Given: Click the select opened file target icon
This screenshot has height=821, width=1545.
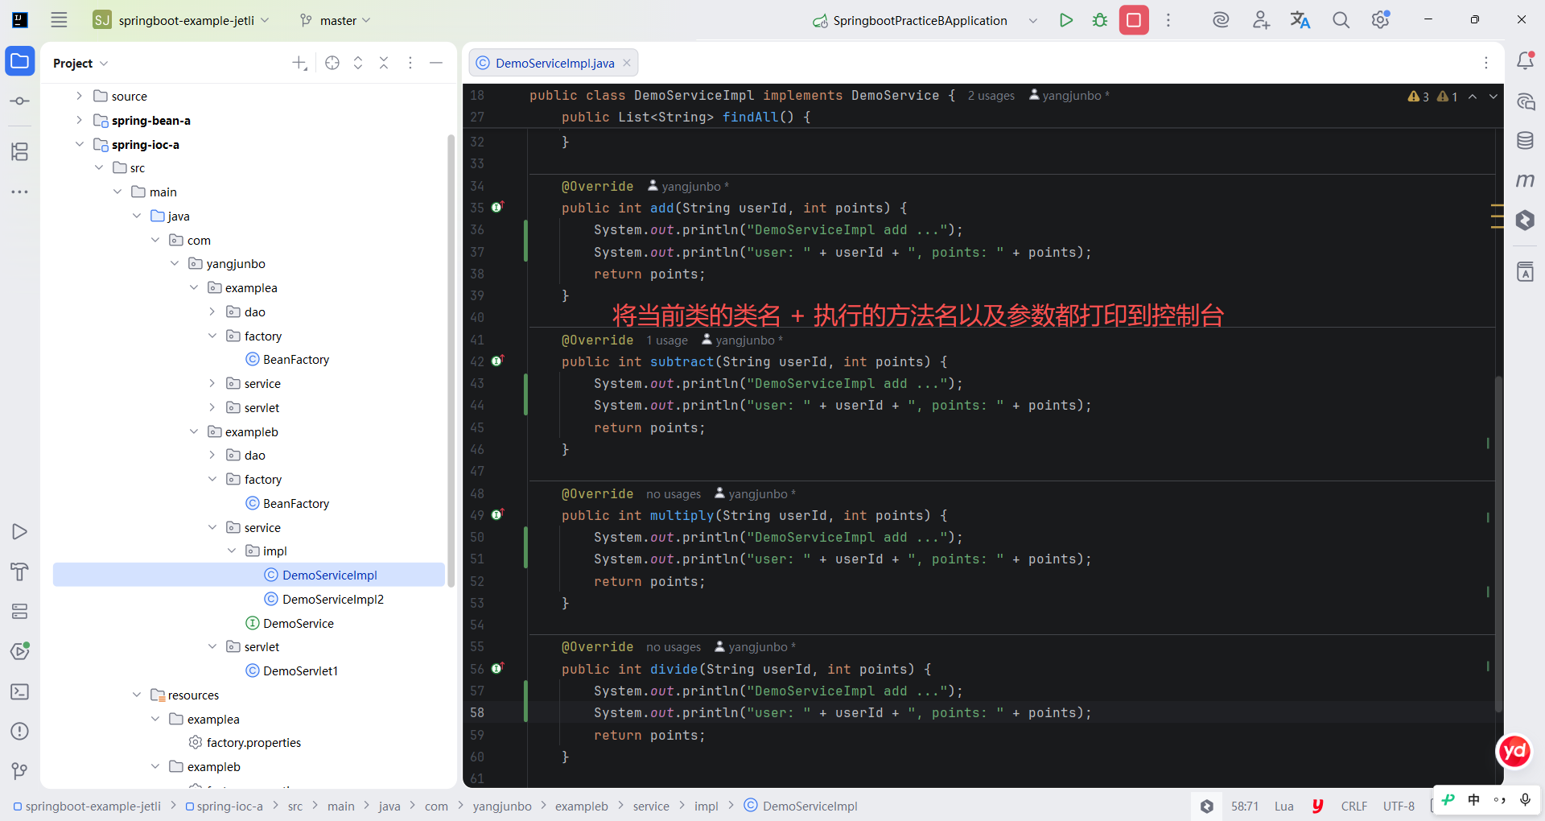Looking at the screenshot, I should (332, 63).
